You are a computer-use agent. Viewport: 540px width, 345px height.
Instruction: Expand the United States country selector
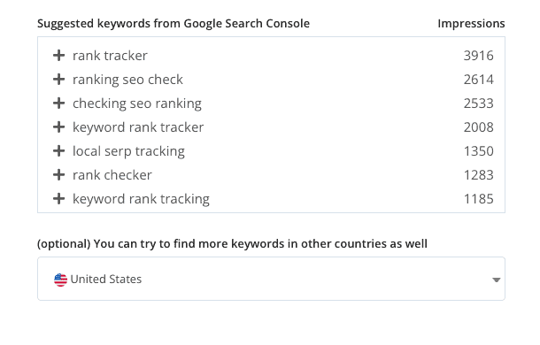click(x=271, y=279)
